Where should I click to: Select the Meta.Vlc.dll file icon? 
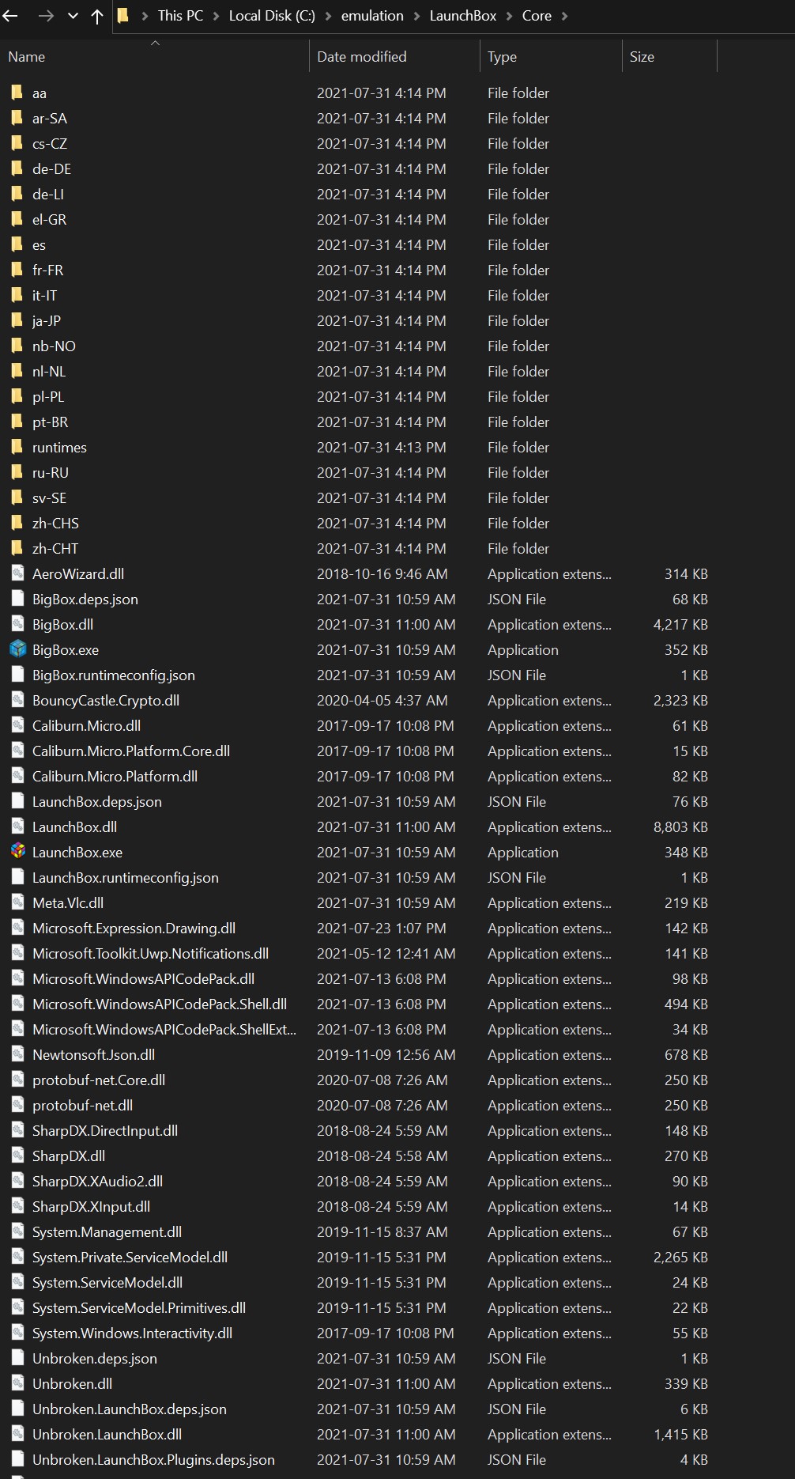click(17, 902)
